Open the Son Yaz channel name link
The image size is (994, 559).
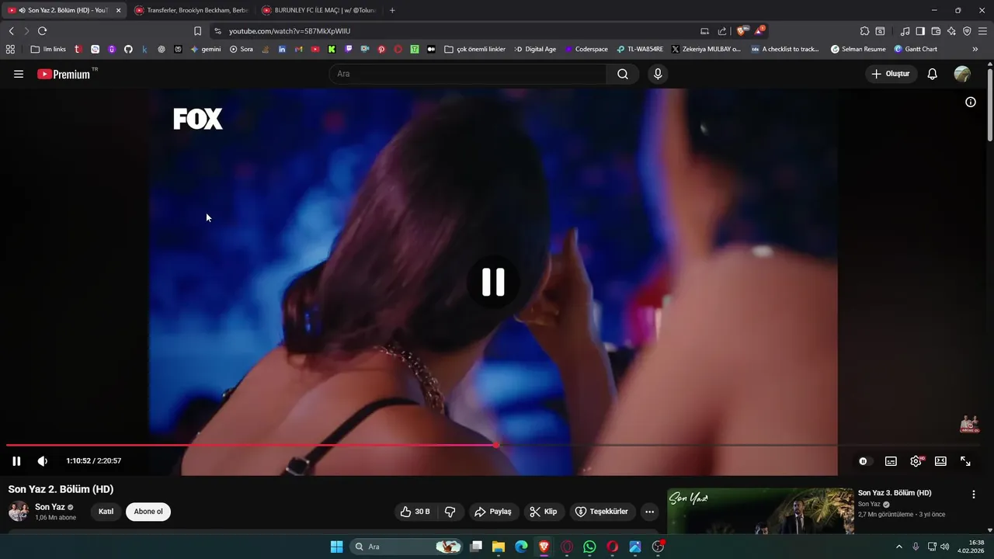50,507
